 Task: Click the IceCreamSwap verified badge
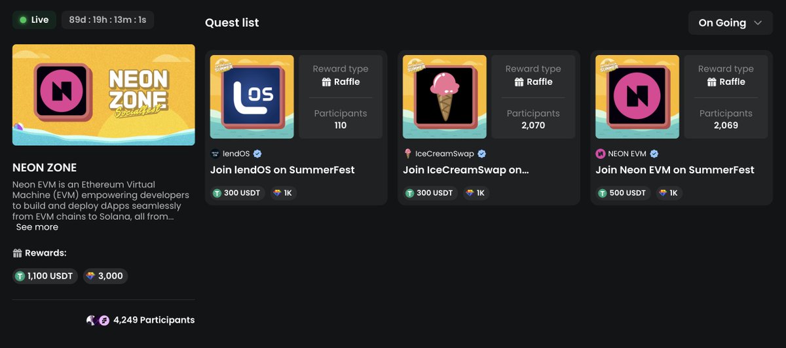click(481, 154)
